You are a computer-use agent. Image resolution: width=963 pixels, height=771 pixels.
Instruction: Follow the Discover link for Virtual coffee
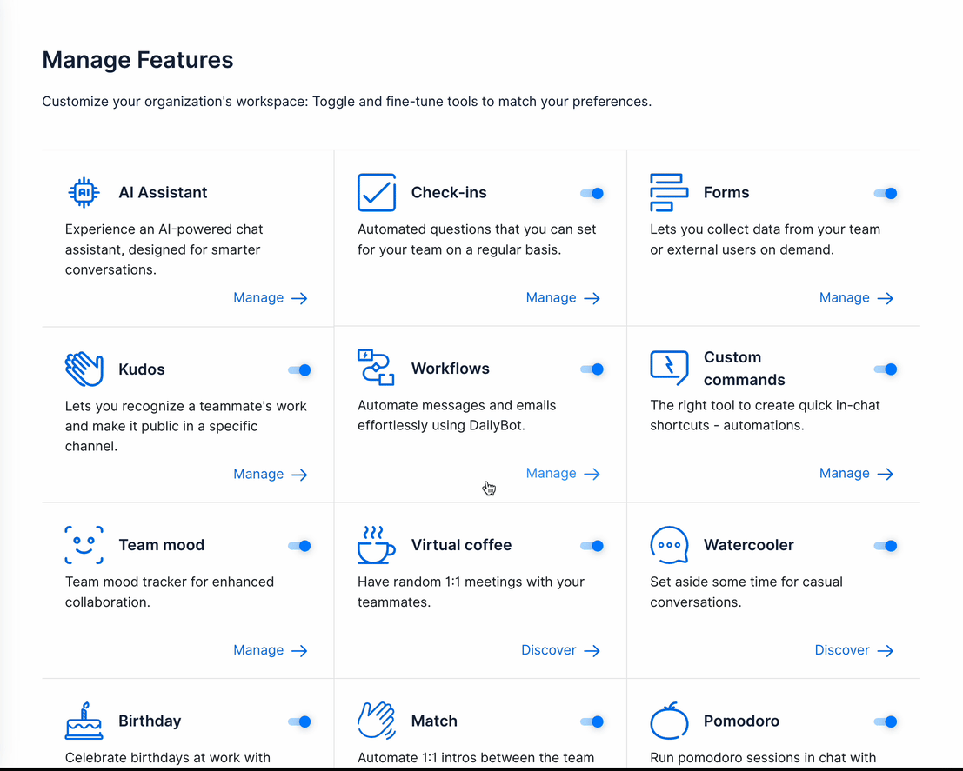pyautogui.click(x=560, y=650)
